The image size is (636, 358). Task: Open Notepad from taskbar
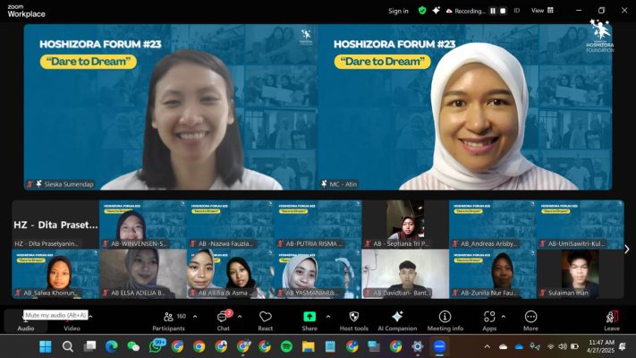click(x=330, y=346)
